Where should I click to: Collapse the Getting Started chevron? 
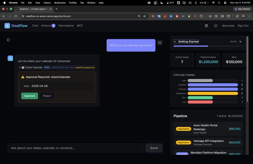point(175,42)
